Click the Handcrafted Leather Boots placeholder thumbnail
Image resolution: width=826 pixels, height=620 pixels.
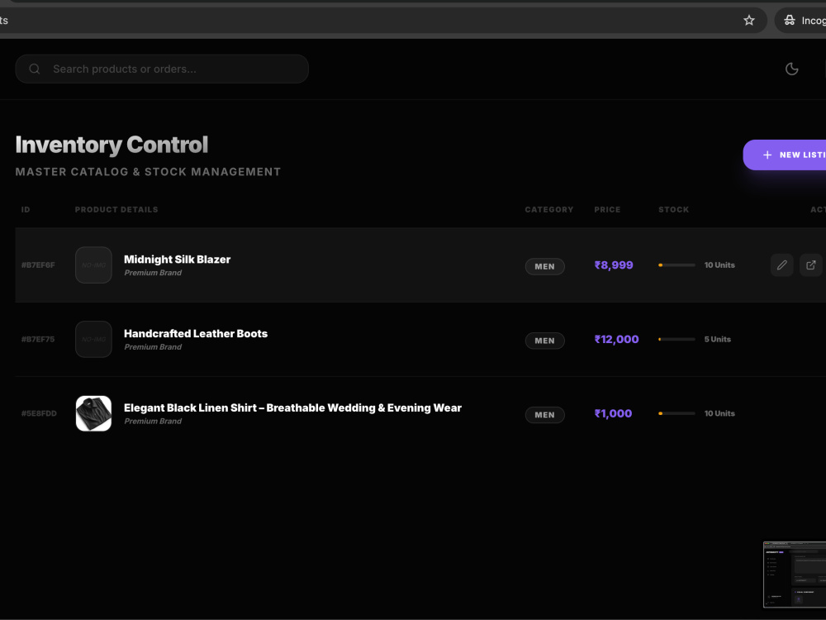tap(94, 340)
